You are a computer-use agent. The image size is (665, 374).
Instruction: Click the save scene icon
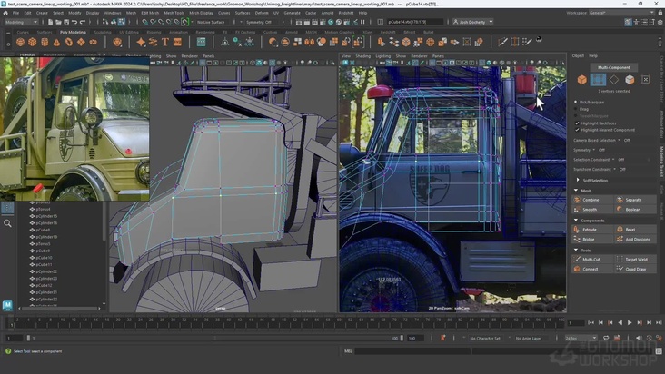coord(66,22)
